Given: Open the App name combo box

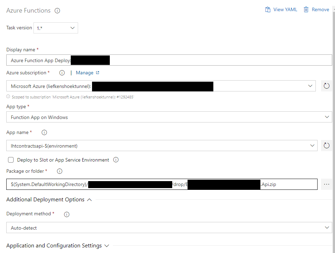Looking at the screenshot, I should [x=162, y=146].
